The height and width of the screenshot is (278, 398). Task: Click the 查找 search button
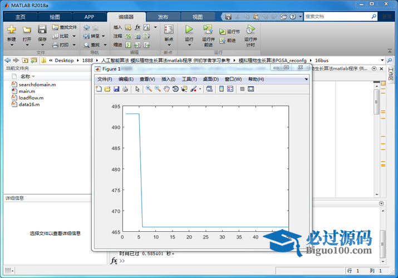pos(92,45)
